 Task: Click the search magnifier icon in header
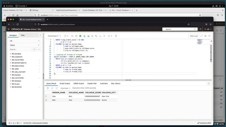click(195, 29)
